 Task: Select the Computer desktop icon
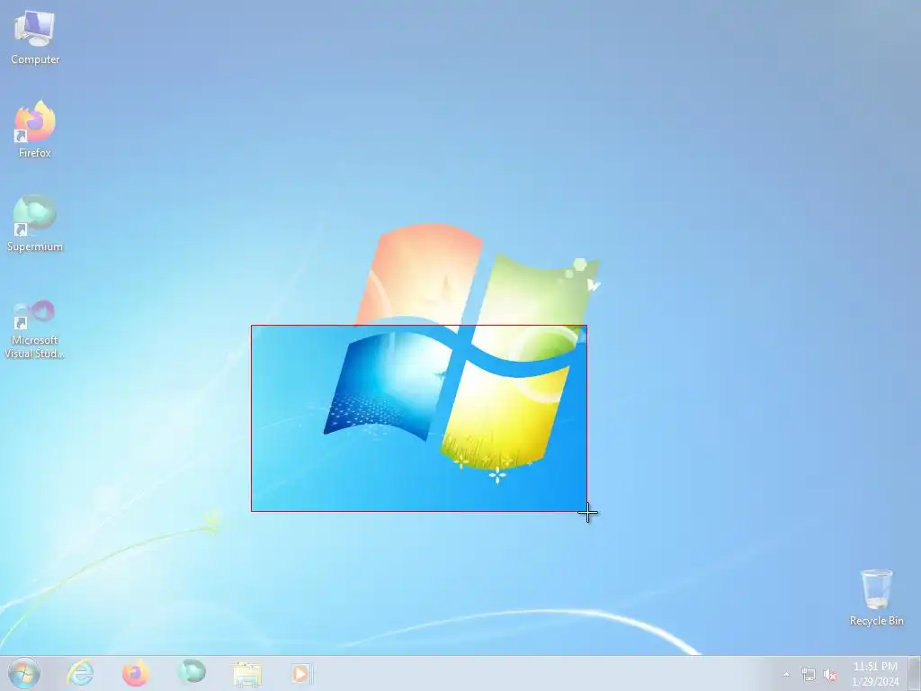[x=35, y=37]
